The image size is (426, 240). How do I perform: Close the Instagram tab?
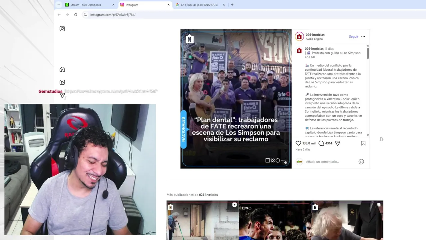pos(168,5)
